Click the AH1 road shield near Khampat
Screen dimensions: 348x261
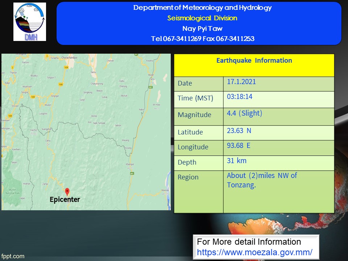pos(132,173)
